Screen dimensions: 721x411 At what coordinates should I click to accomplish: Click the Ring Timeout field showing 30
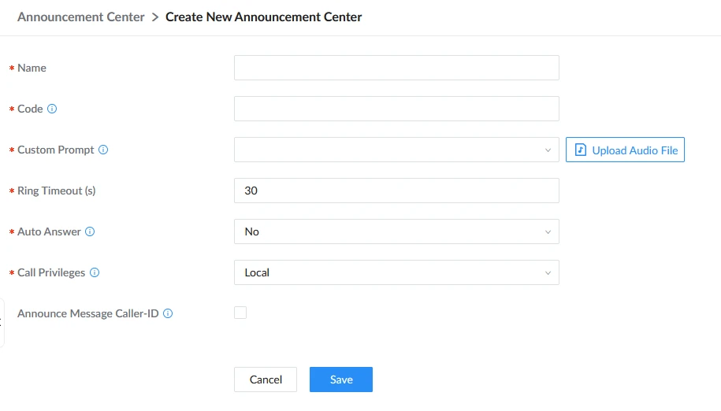point(396,191)
